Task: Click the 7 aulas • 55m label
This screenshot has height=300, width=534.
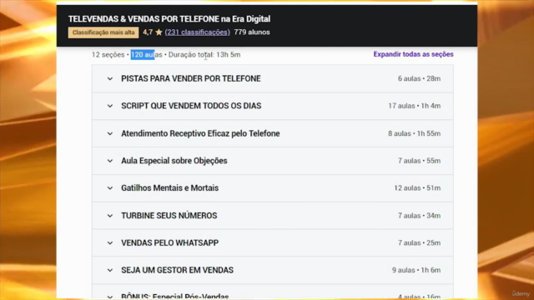Action: 419,161
